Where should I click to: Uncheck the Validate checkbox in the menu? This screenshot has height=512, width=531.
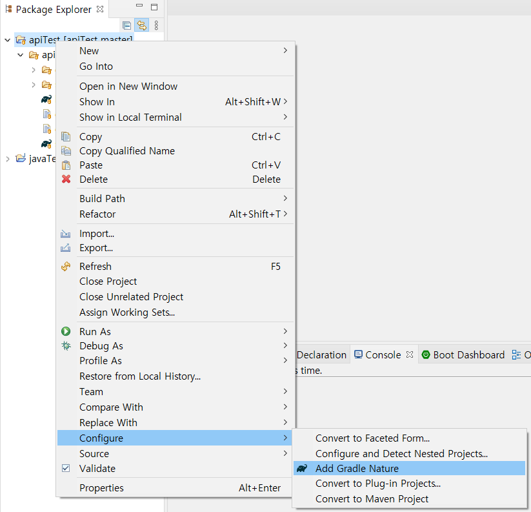click(x=65, y=468)
